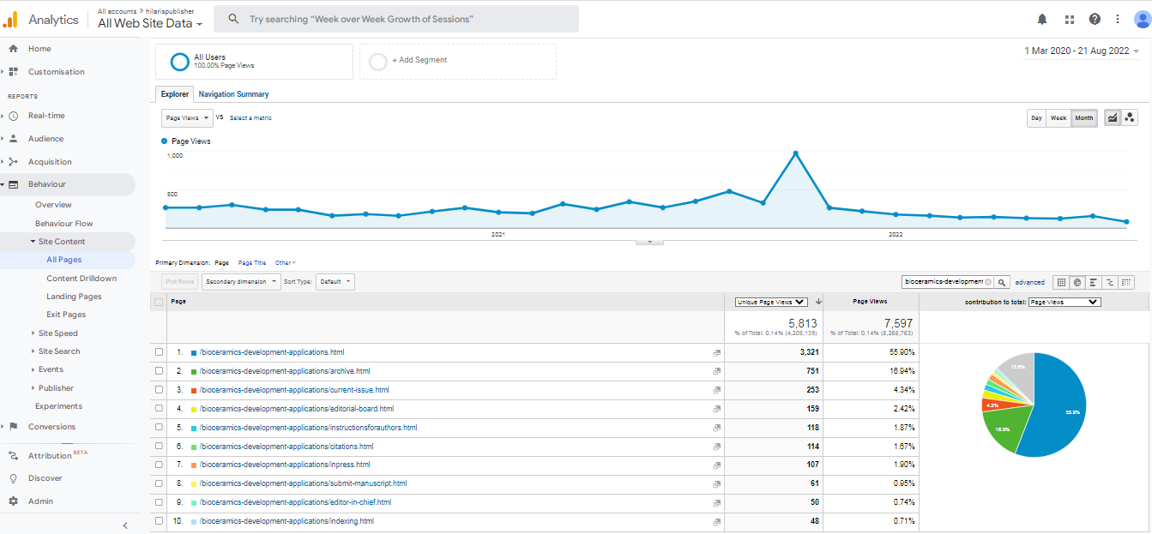Check the select-all checkbox in Page header
The width and height of the screenshot is (1152, 534).
[159, 302]
